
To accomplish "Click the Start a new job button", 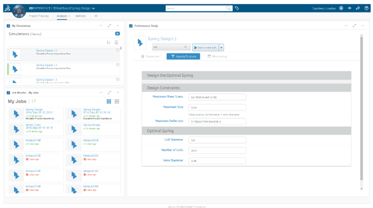I will 205,48.
